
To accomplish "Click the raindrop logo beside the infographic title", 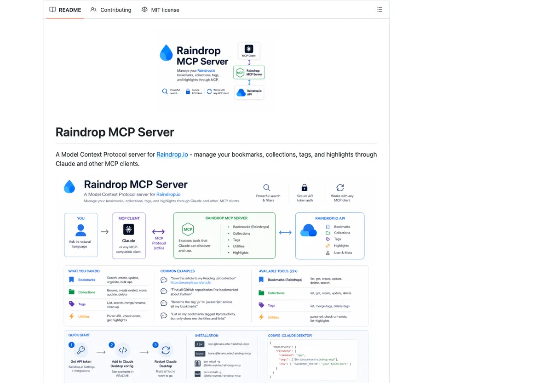I will (x=69, y=187).
